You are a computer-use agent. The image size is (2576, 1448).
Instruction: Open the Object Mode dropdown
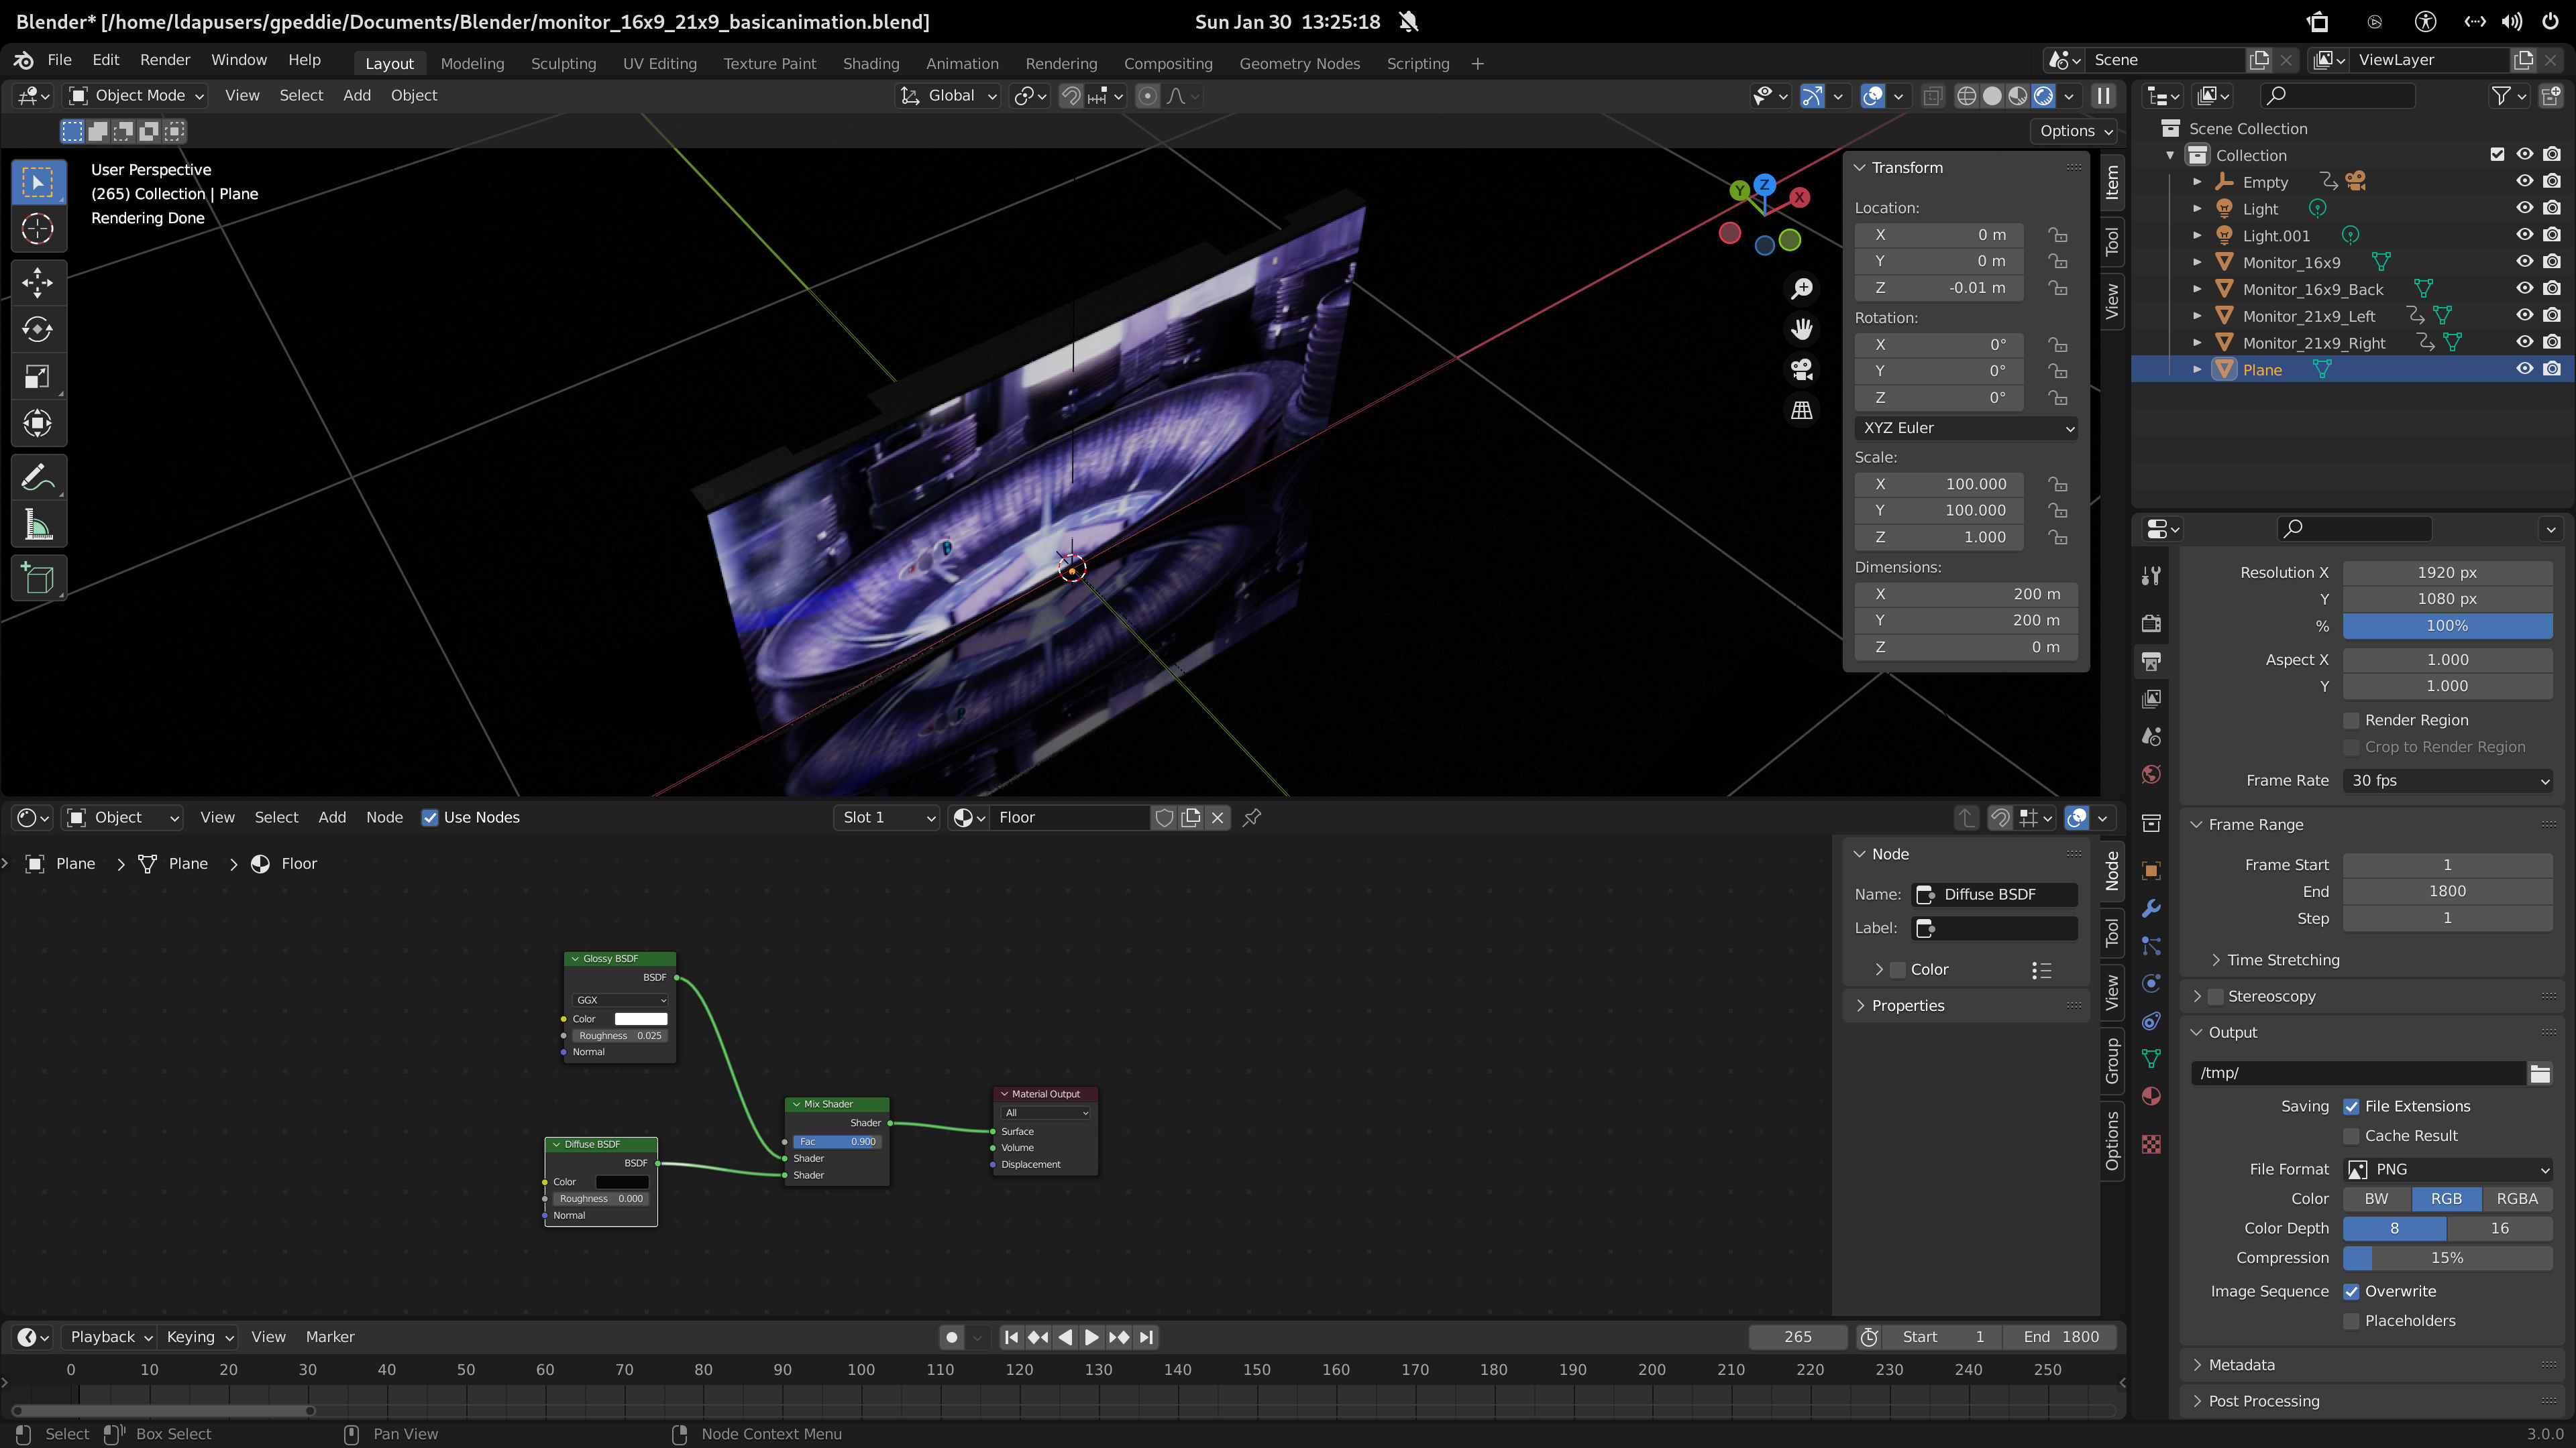click(135, 95)
